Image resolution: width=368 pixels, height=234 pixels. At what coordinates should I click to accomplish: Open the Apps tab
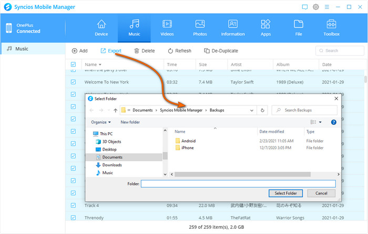coord(265,28)
